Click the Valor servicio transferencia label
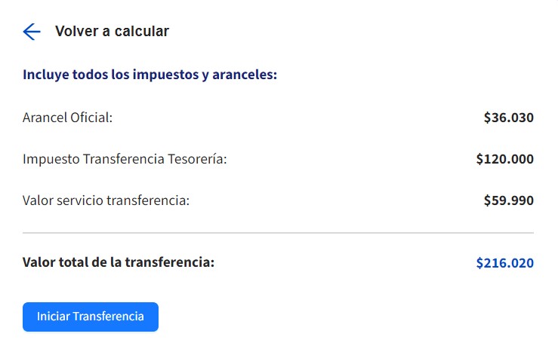The image size is (558, 355). point(106,200)
